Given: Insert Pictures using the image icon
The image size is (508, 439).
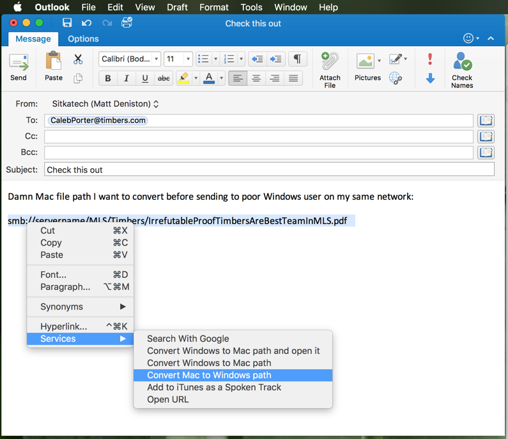Looking at the screenshot, I should pos(366,61).
